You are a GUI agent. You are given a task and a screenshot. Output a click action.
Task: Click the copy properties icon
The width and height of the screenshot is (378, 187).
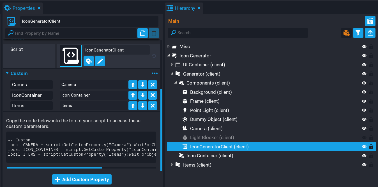(142, 33)
